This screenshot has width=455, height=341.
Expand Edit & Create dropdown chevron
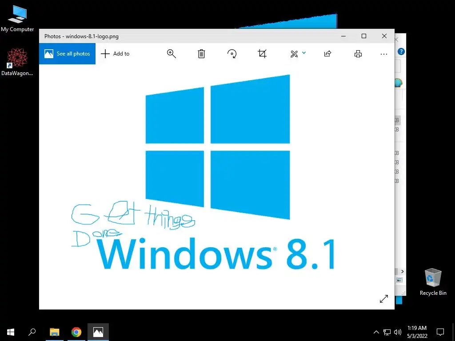(x=304, y=53)
